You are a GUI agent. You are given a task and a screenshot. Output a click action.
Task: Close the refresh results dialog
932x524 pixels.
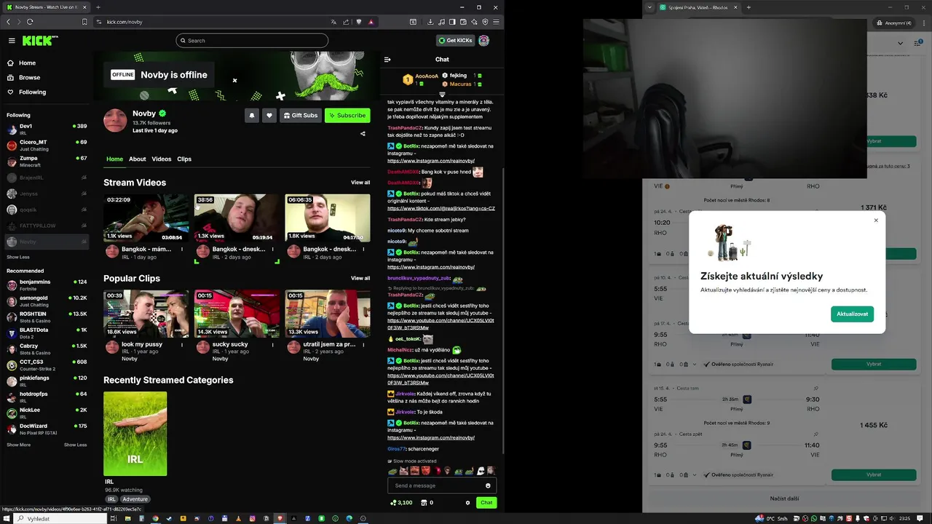tap(876, 221)
